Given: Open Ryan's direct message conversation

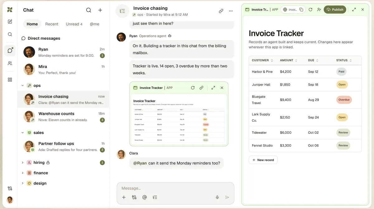Looking at the screenshot, I should [x=63, y=52].
